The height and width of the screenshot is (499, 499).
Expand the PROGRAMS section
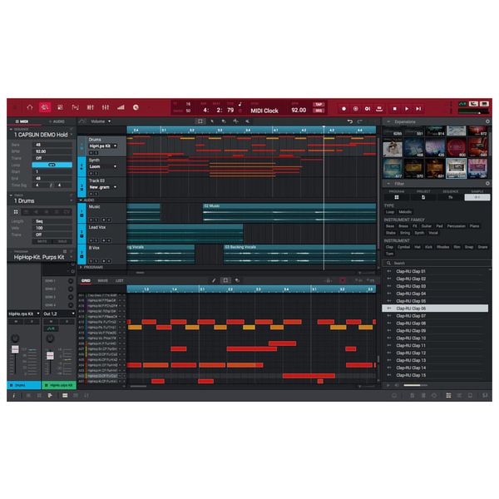81,267
